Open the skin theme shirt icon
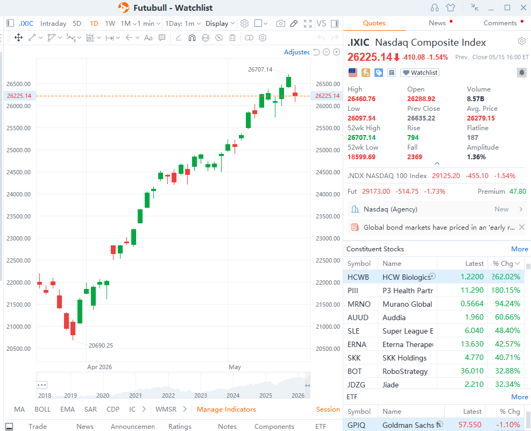Screen dimensions: 531x431 450,8
